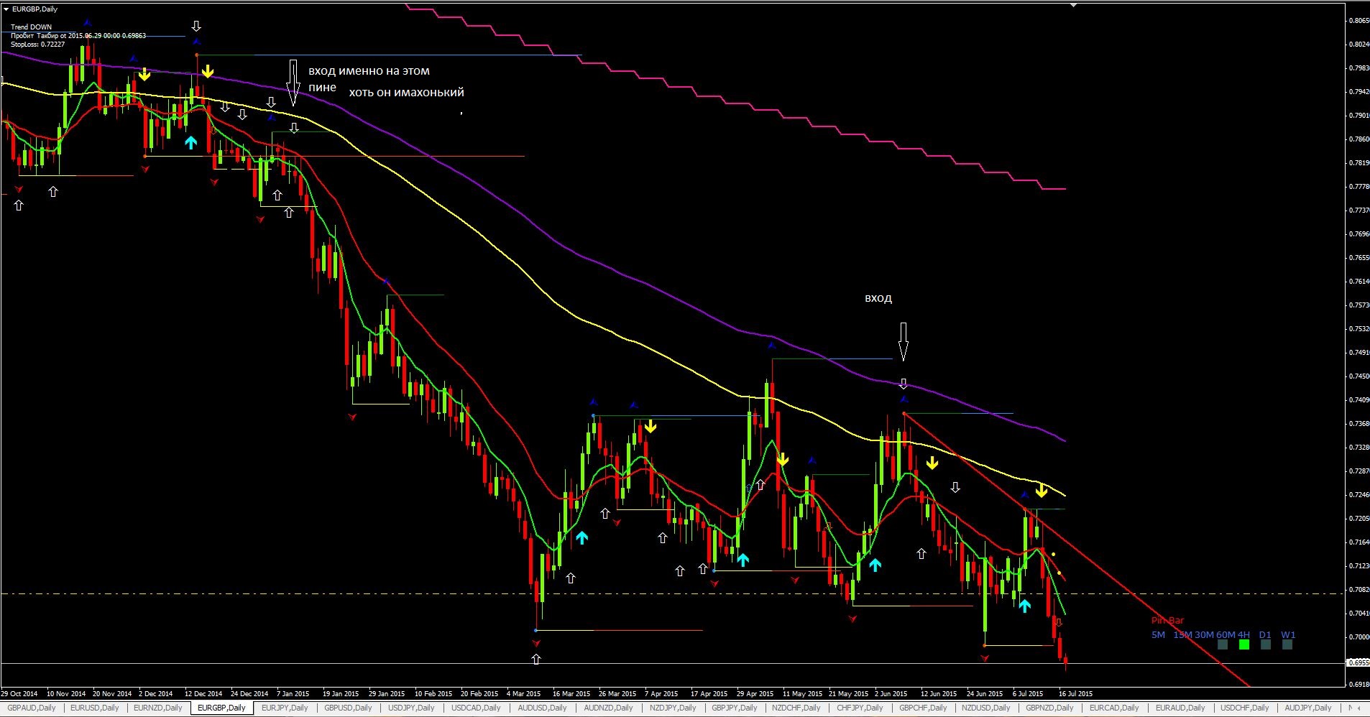Open the AUDUSD,Daily chart tab

click(542, 708)
